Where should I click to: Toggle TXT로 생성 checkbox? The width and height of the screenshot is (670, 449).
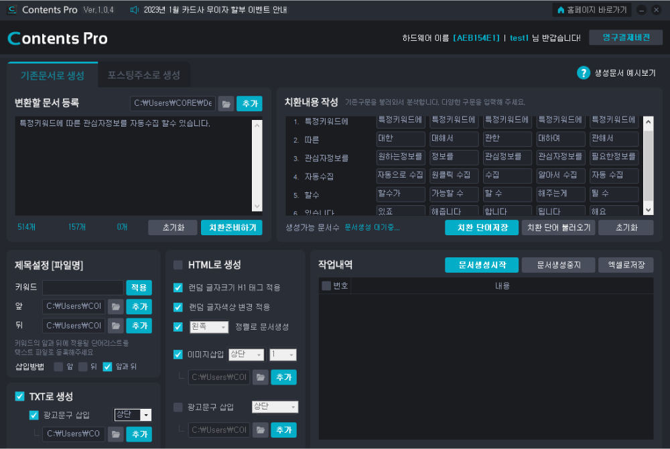tap(19, 396)
